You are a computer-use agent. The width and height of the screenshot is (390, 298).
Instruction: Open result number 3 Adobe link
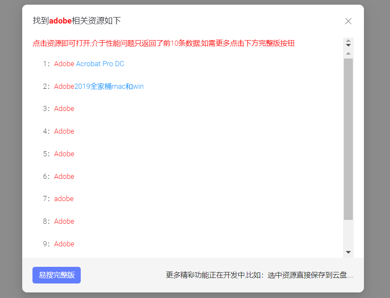[64, 108]
